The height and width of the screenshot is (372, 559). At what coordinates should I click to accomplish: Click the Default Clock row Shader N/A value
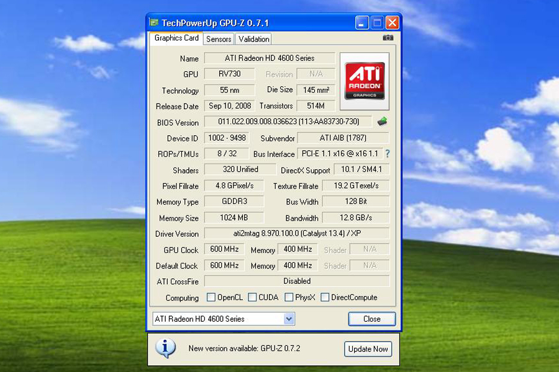click(x=370, y=265)
